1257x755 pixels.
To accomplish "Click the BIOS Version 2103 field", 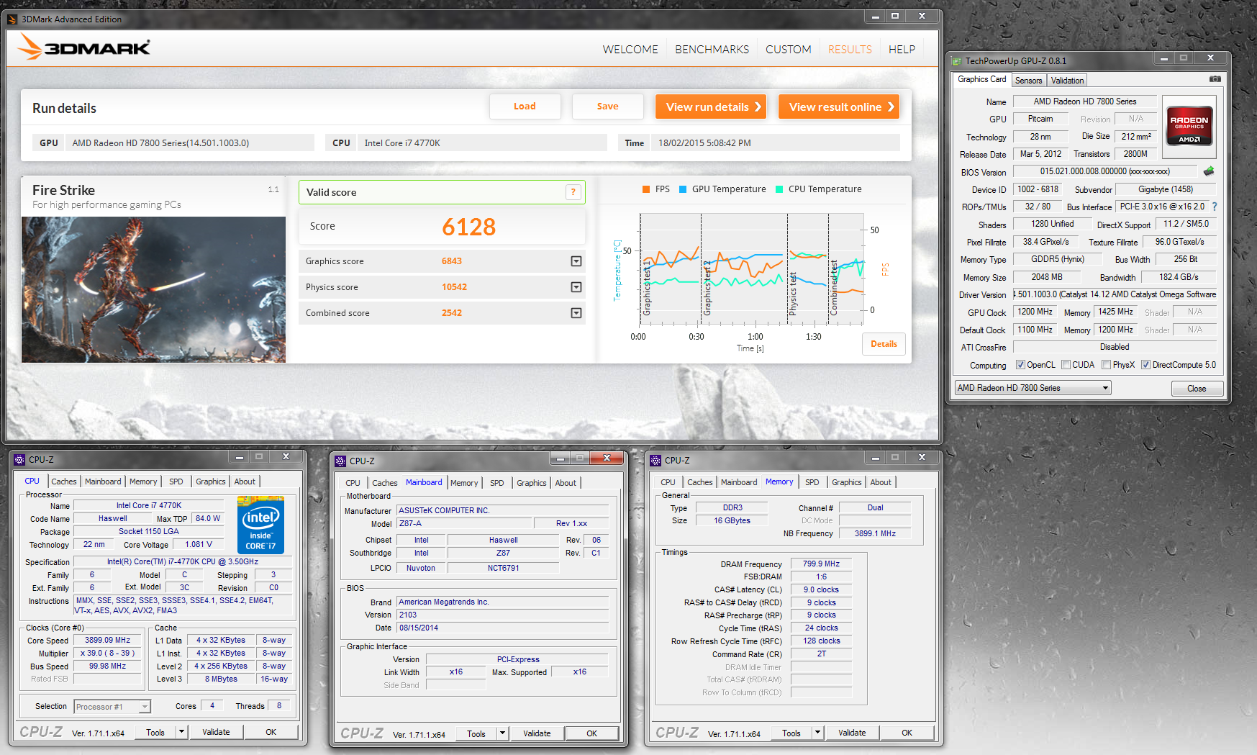I will click(x=502, y=615).
